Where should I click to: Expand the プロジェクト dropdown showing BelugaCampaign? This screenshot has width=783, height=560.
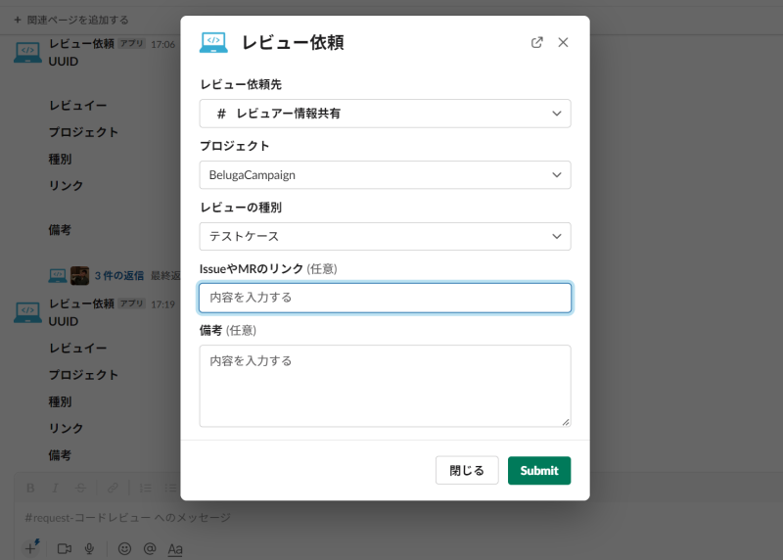click(x=385, y=175)
